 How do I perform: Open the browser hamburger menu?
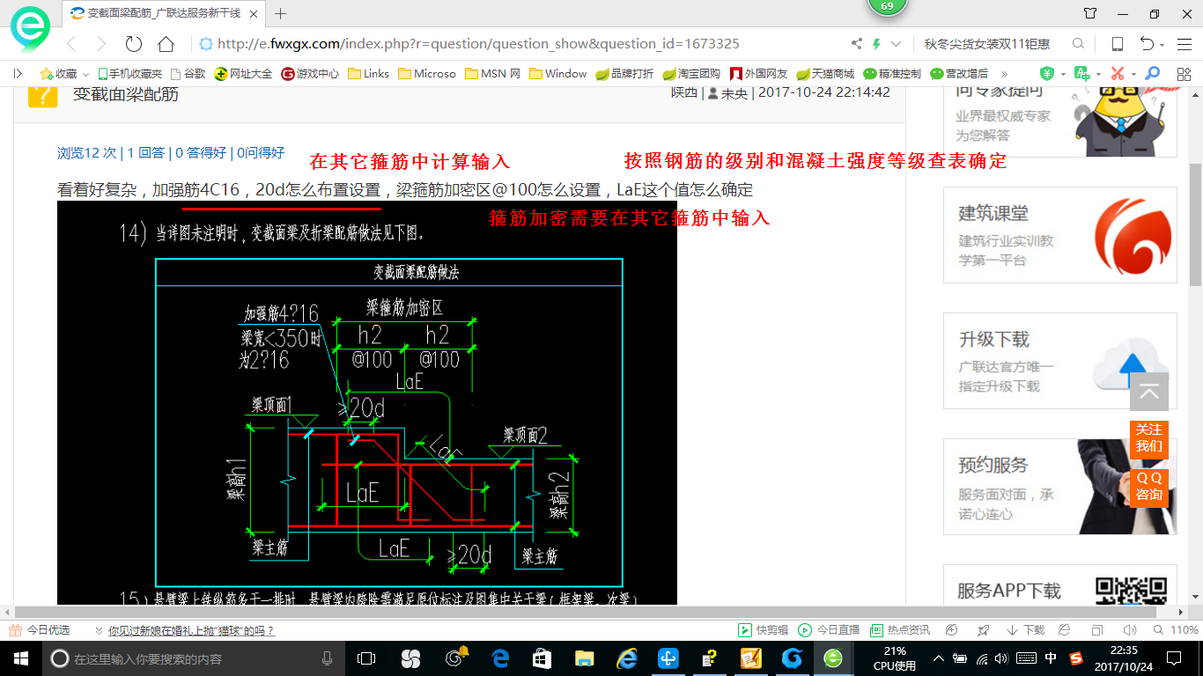(1184, 44)
